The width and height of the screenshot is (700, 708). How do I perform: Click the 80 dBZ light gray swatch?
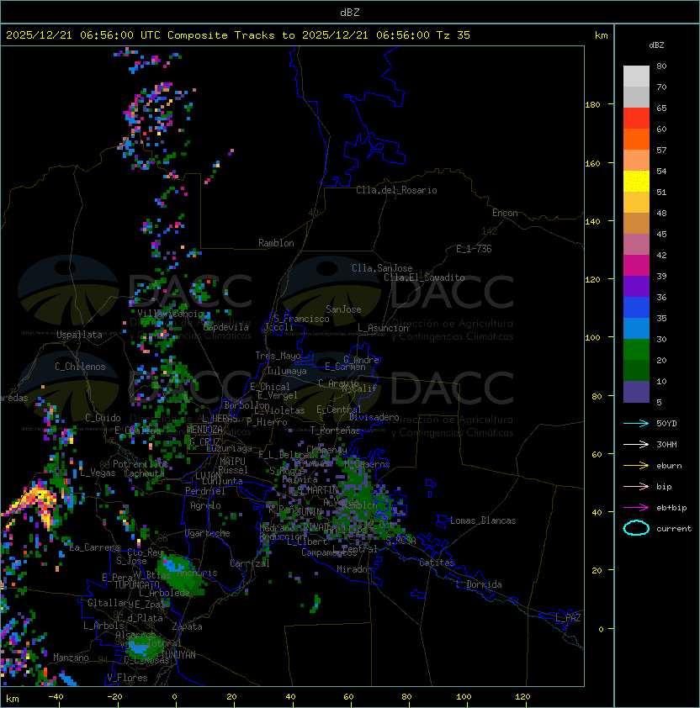[x=636, y=76]
